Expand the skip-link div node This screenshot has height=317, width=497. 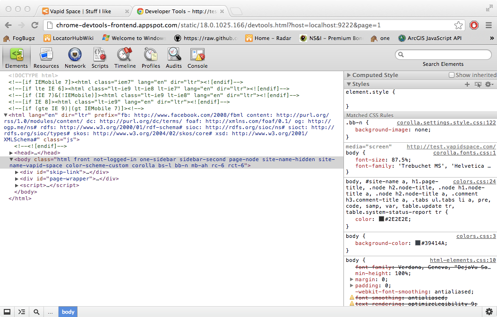coord(17,172)
